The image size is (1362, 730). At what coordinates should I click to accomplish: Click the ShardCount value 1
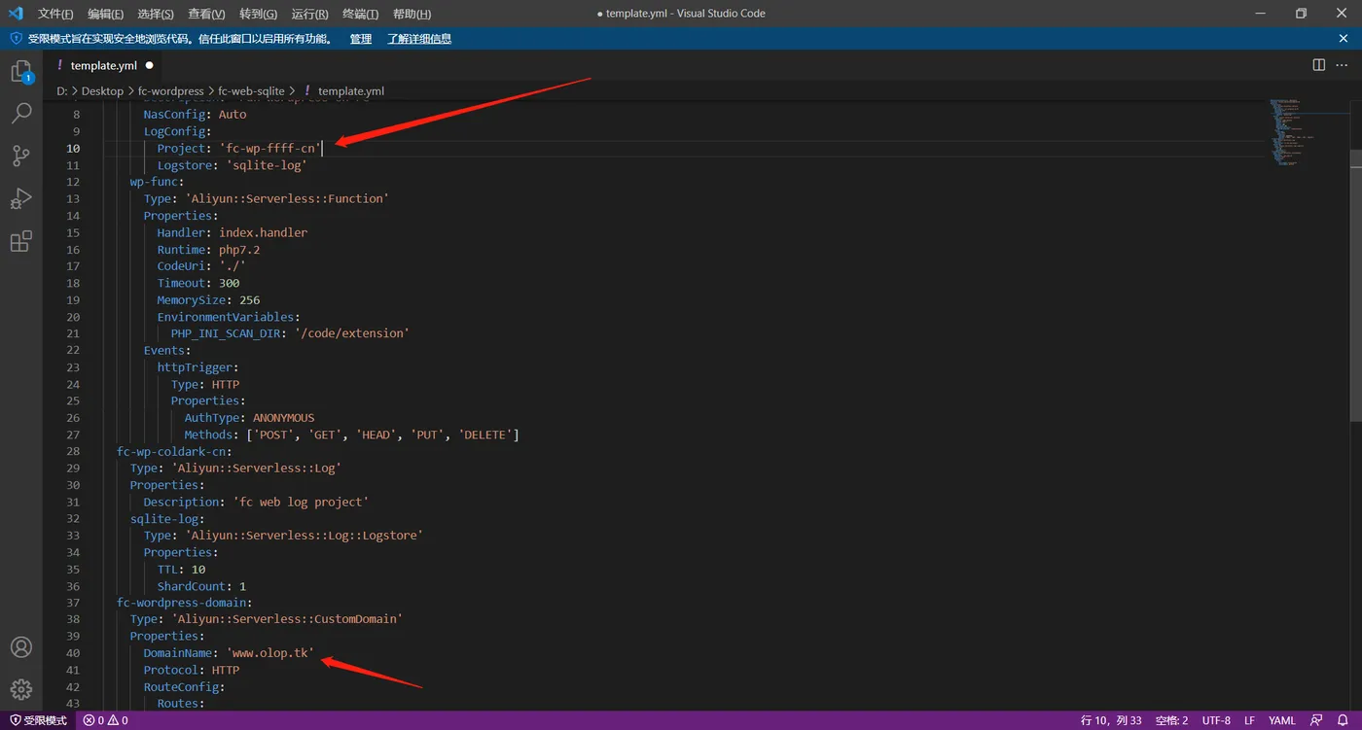(242, 586)
